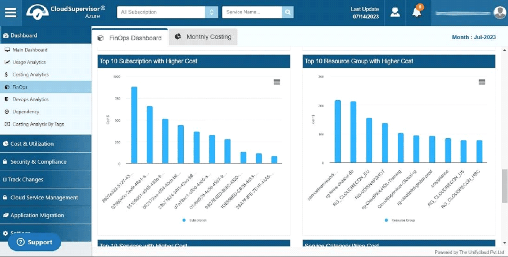Click 'Powered by The Unifycloud Pvt.Ltd' footer

(x=469, y=252)
